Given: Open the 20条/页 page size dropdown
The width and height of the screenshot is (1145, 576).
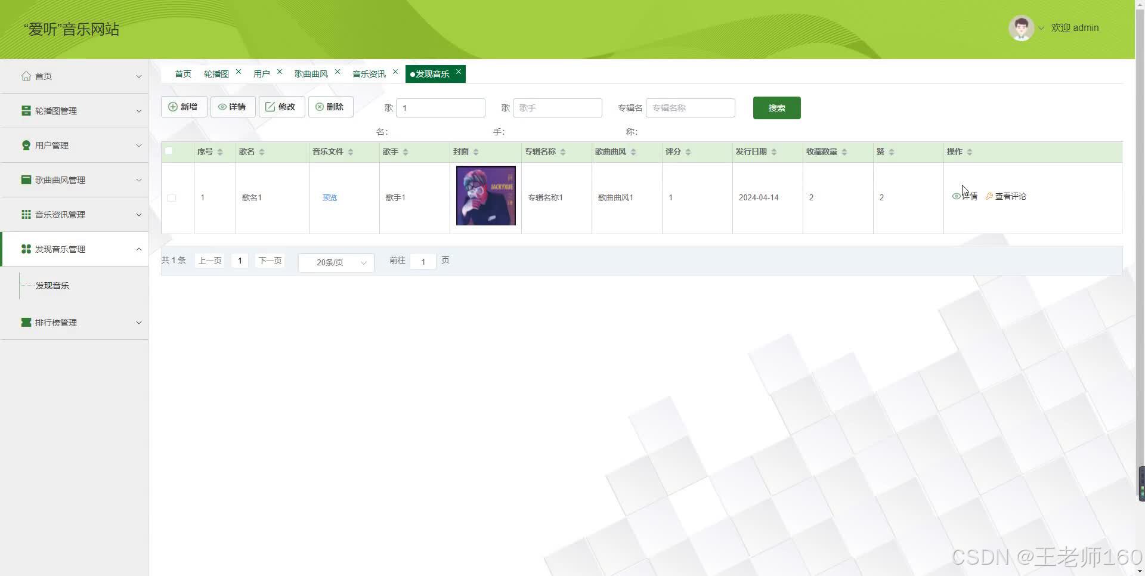Looking at the screenshot, I should point(336,262).
